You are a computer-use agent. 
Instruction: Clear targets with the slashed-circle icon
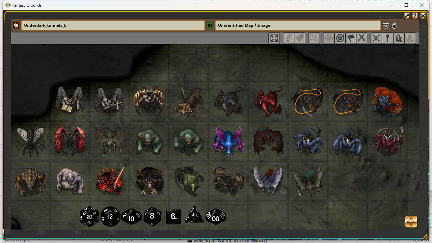pos(340,38)
